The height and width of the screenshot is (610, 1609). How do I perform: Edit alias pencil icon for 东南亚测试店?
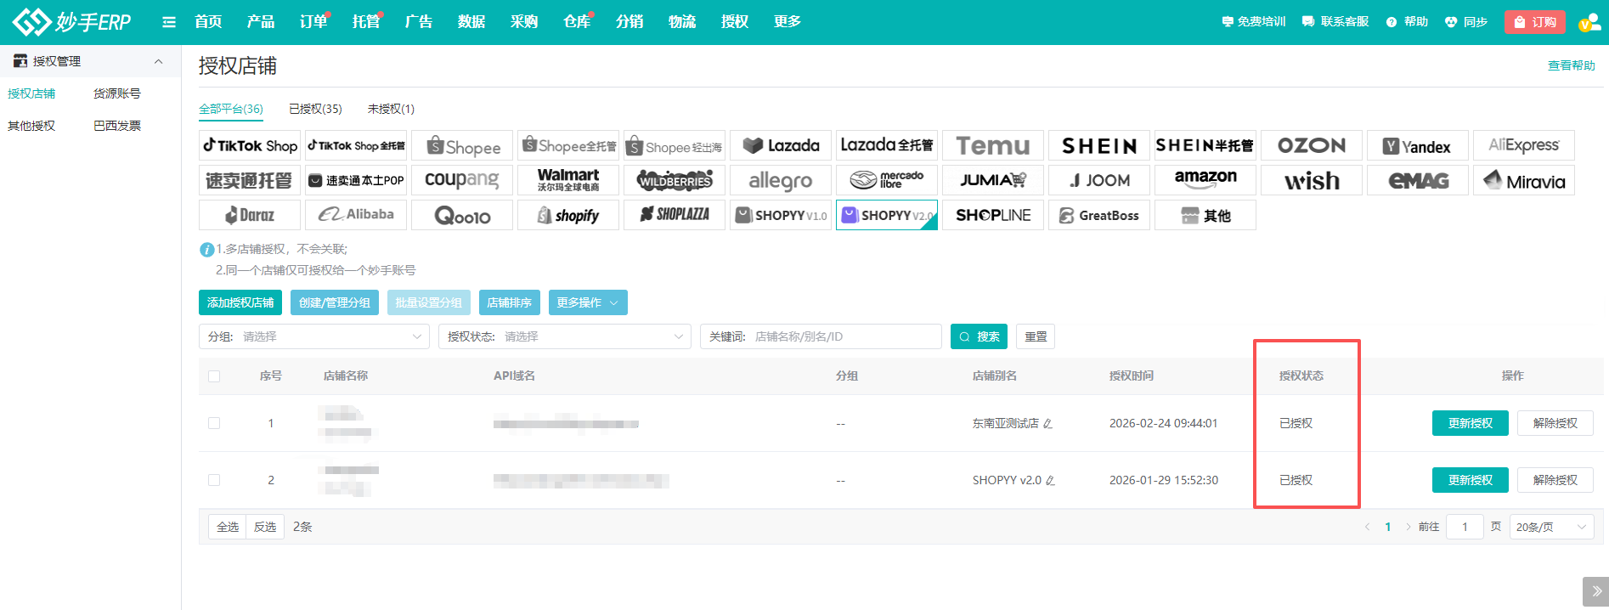click(x=1048, y=424)
